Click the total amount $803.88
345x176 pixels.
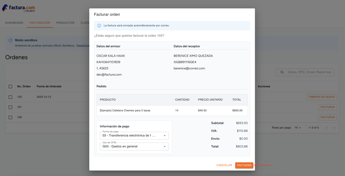242,146
